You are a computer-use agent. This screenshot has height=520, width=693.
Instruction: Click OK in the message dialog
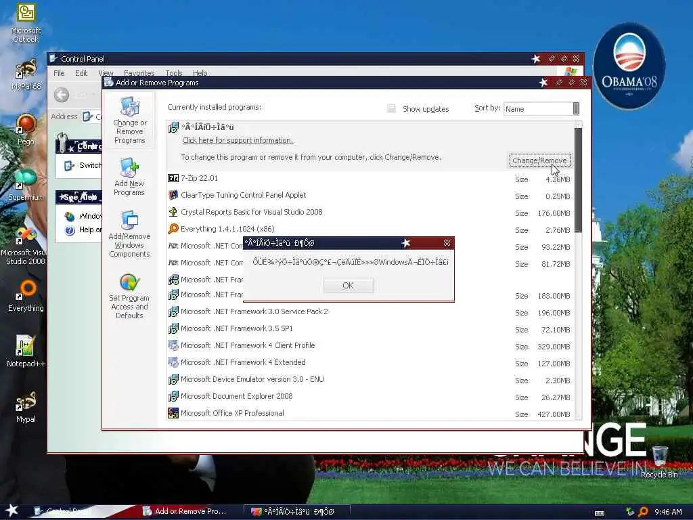[349, 285]
